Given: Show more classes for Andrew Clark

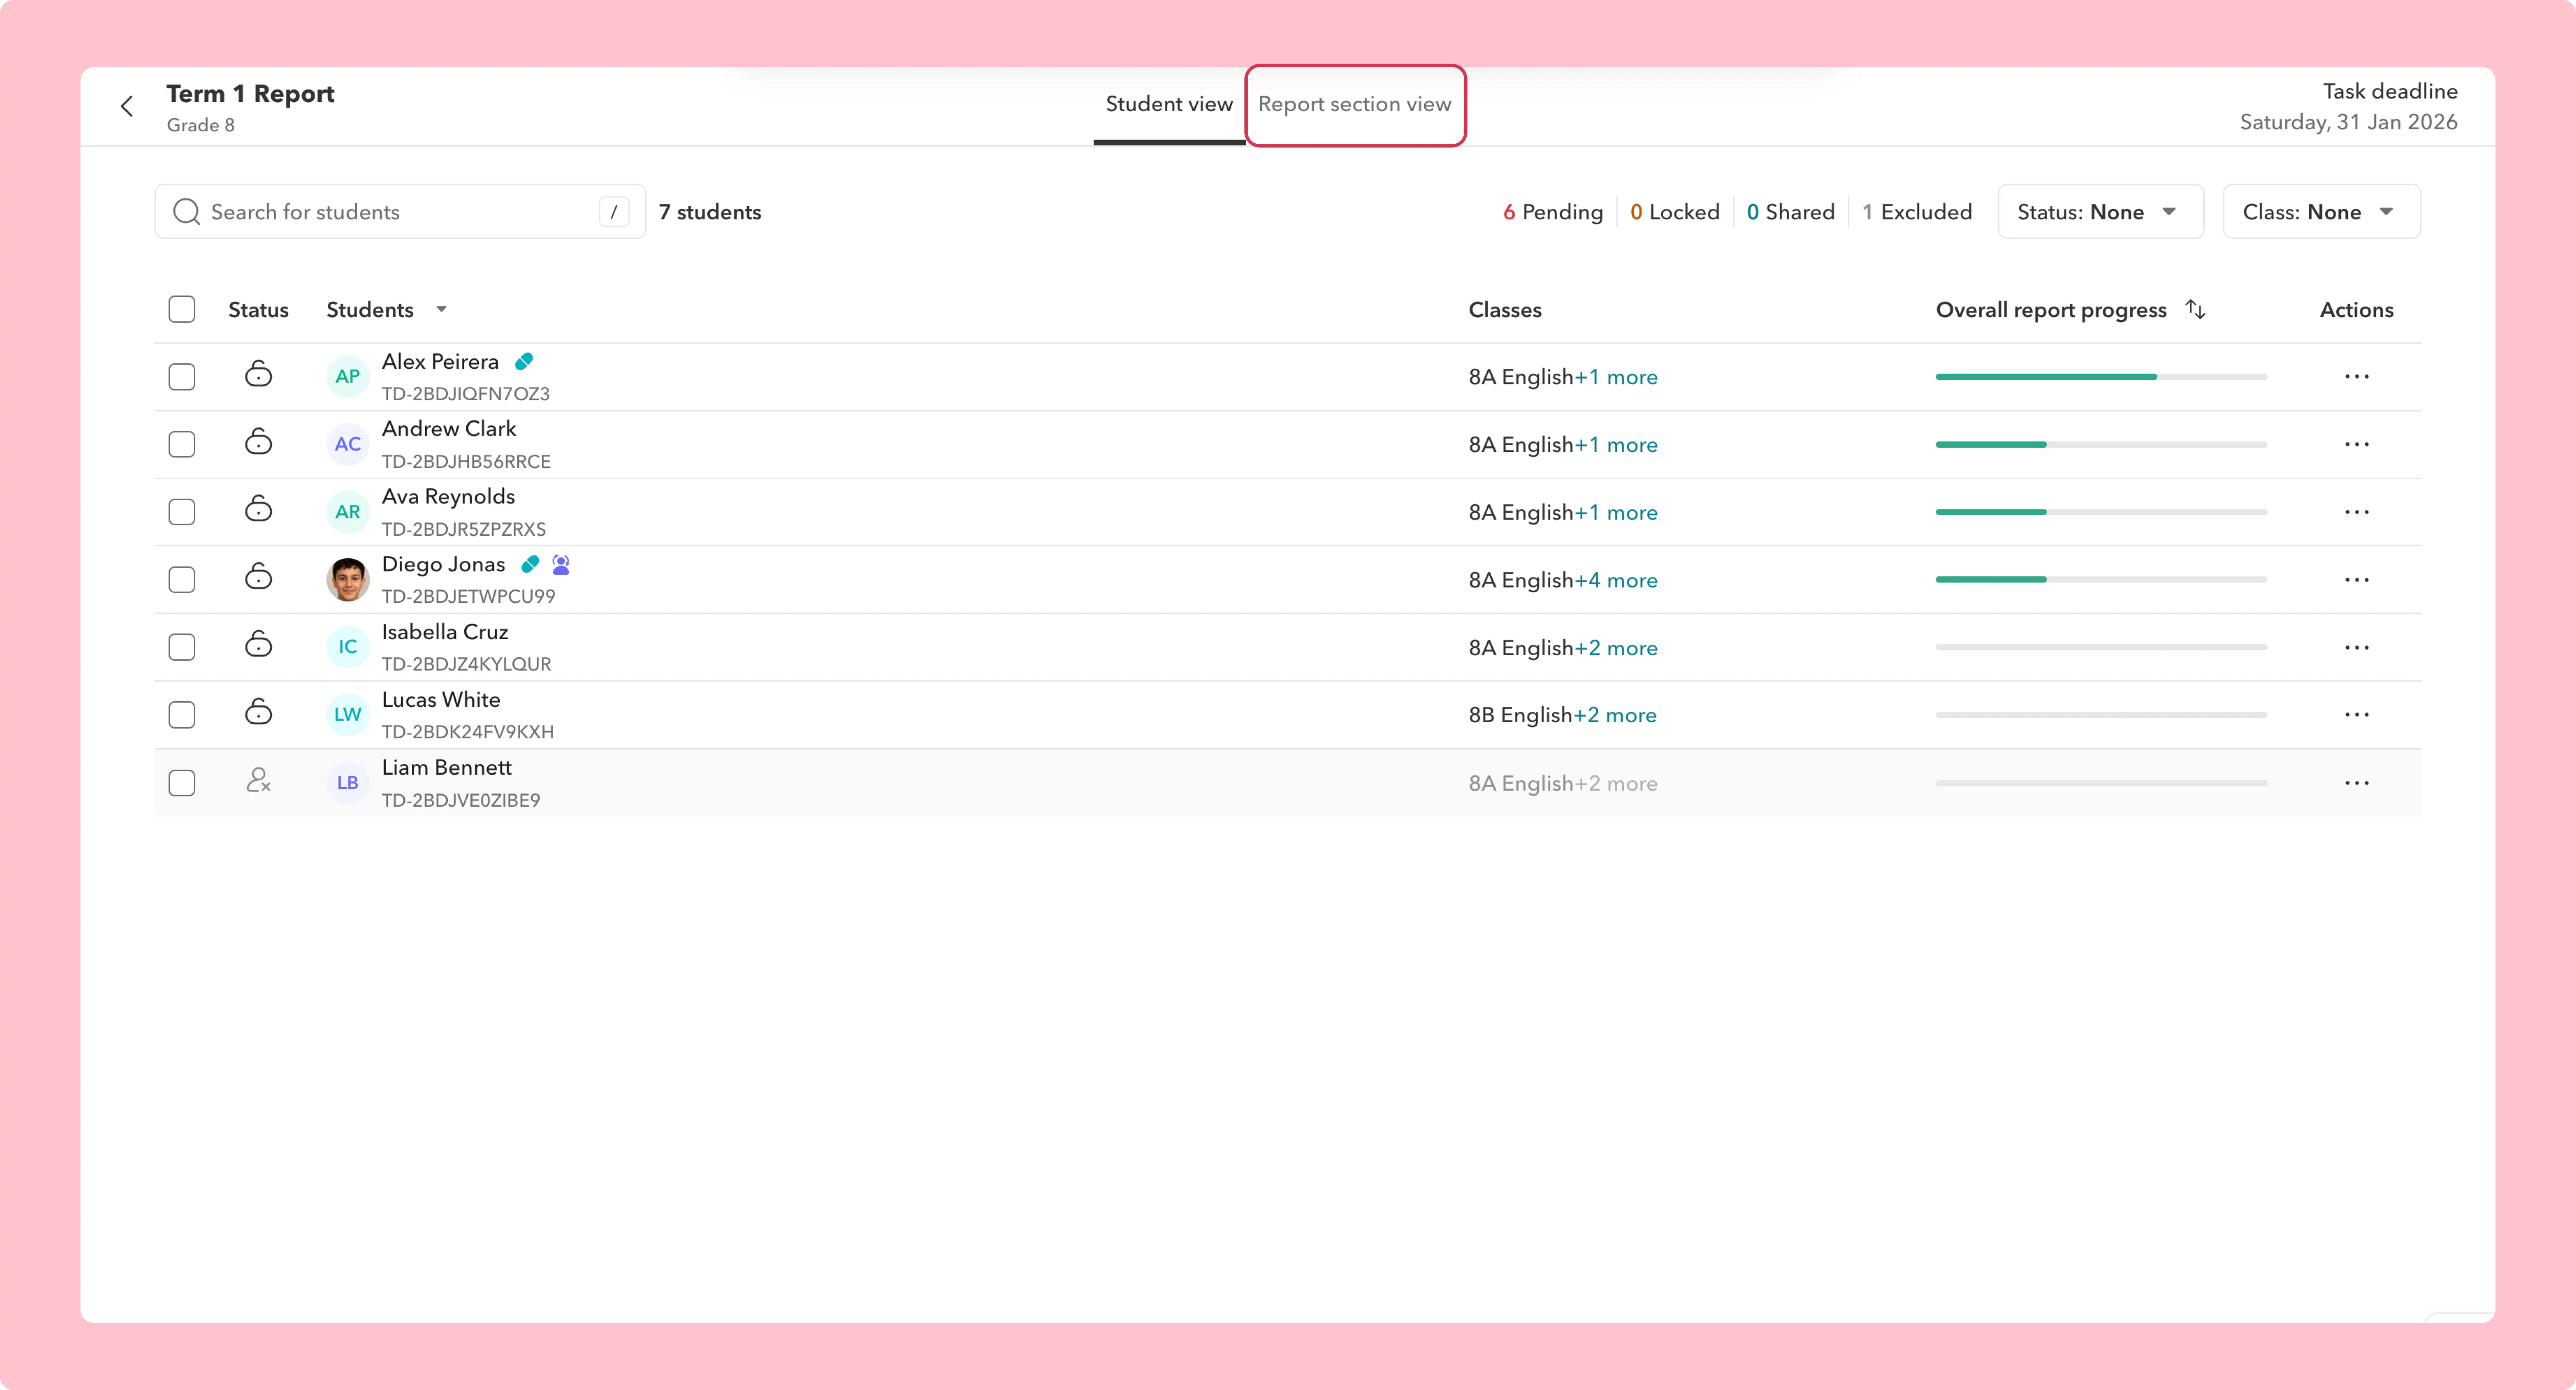Looking at the screenshot, I should pyautogui.click(x=1616, y=445).
